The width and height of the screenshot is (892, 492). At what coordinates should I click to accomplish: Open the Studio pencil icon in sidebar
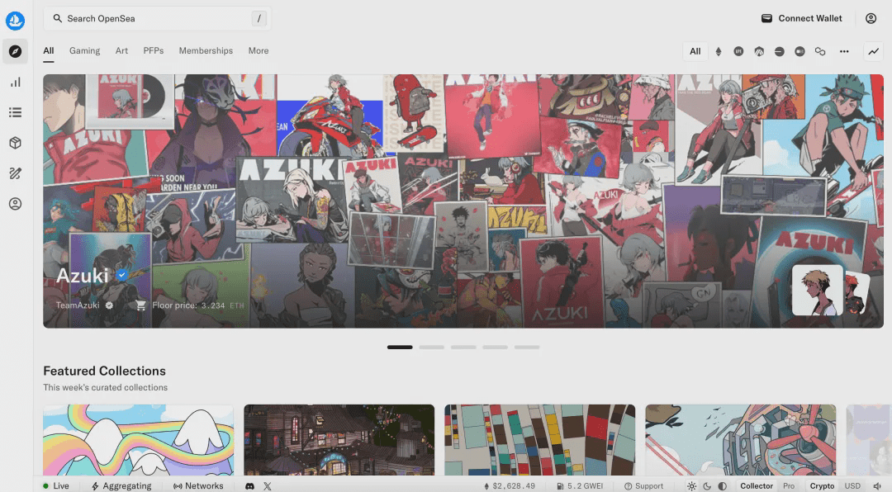pos(16,173)
